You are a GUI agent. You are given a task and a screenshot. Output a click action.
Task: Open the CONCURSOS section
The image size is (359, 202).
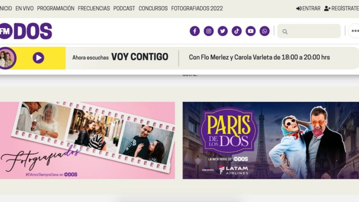(153, 8)
